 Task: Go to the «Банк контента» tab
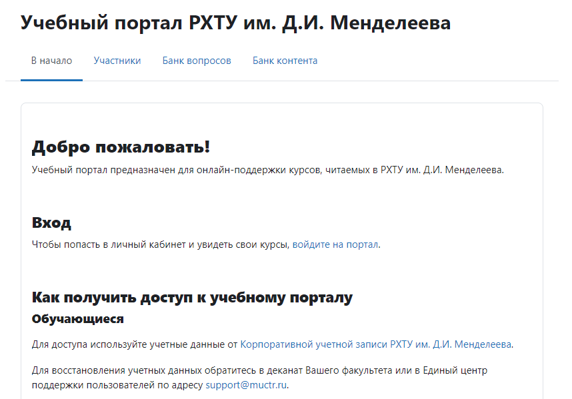click(x=285, y=61)
